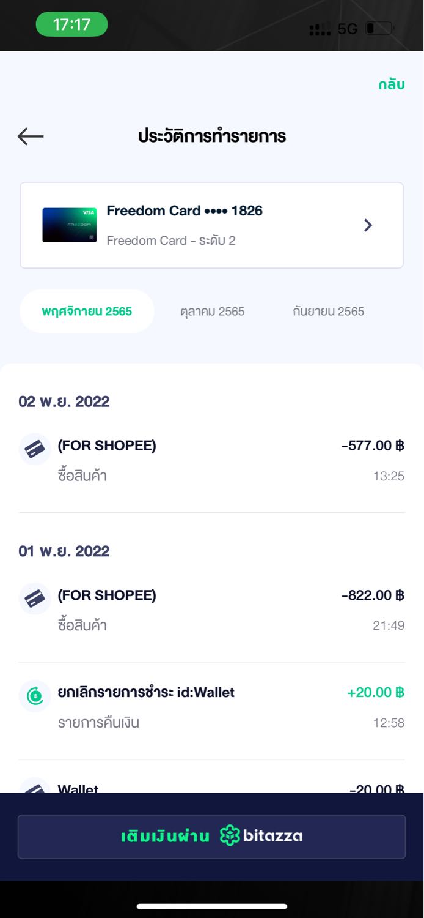Tap card icon of 577.00 Shopee purchase
Viewport: 424px width, 918px height.
[x=35, y=450]
